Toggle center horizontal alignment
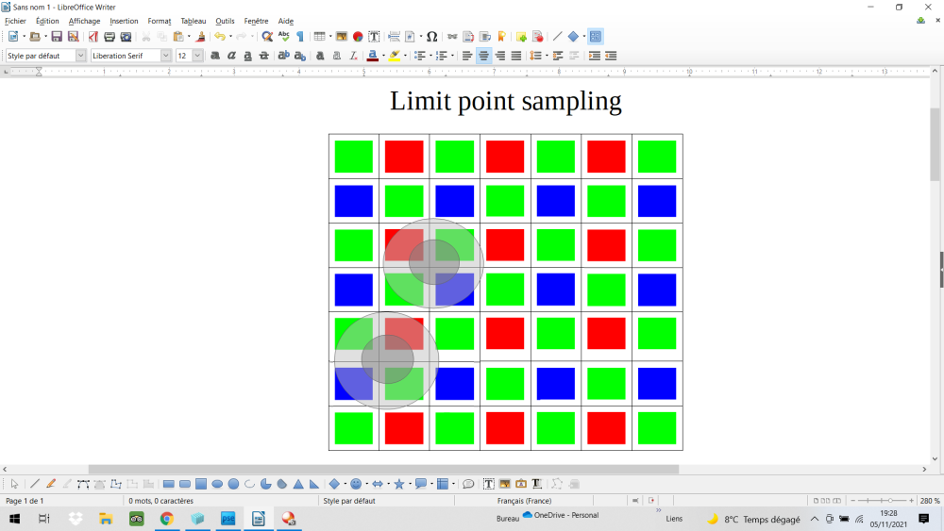The height and width of the screenshot is (531, 944). click(483, 56)
